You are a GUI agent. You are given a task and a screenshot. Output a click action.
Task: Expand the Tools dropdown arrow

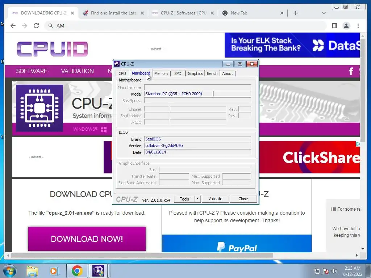point(197,199)
